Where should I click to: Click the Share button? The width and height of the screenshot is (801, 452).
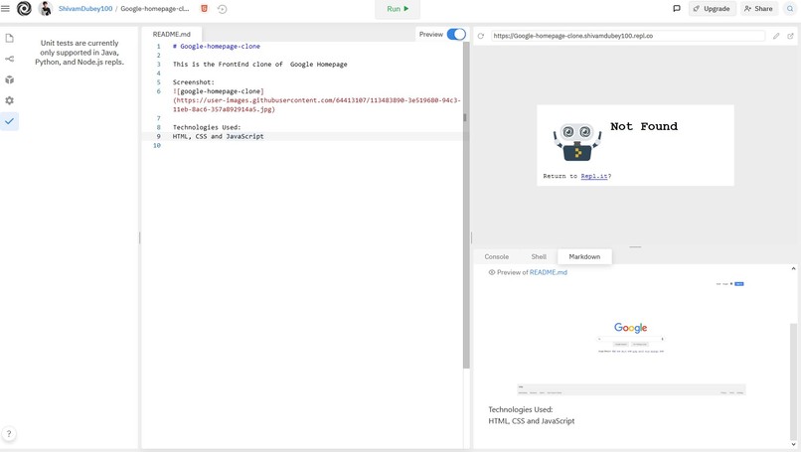758,9
